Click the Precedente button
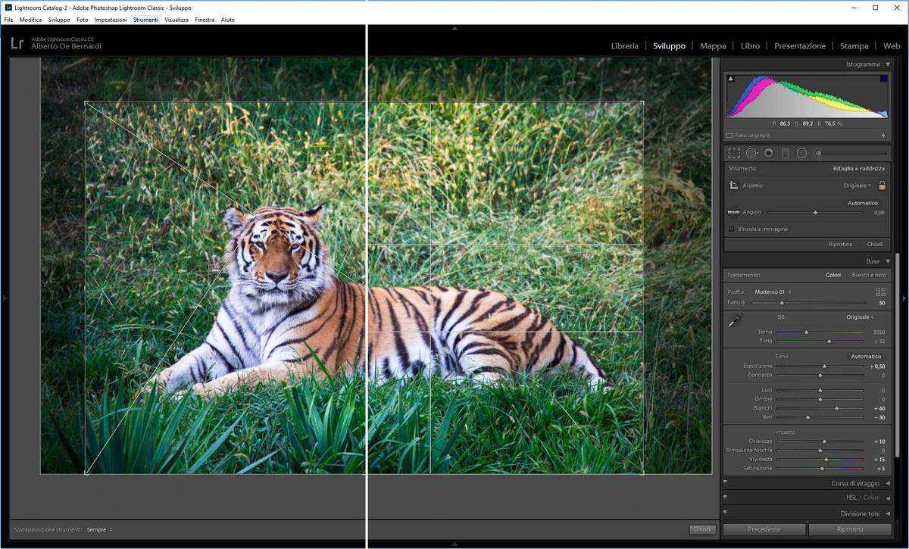 pos(764,529)
